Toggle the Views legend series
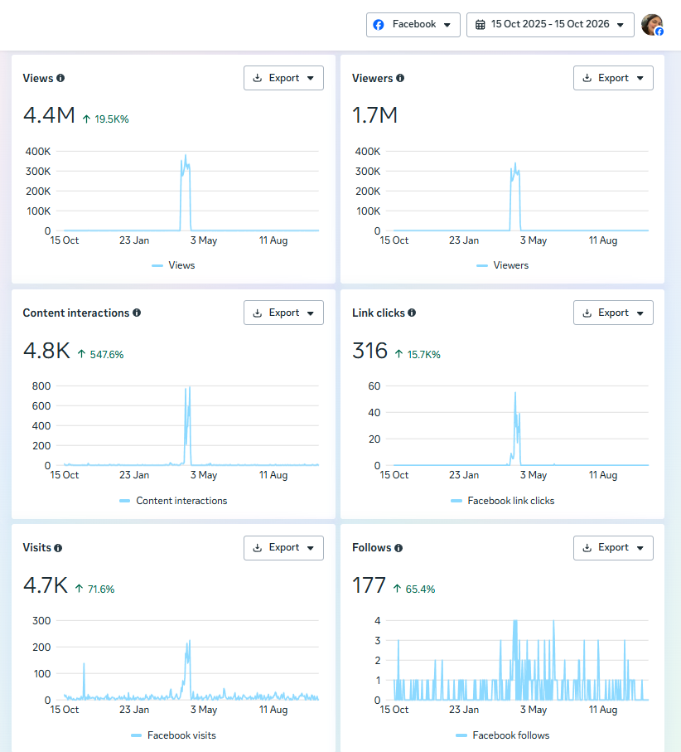 coord(173,265)
